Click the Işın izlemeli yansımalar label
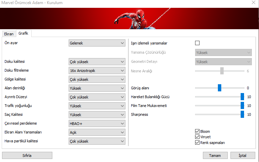The height and width of the screenshot is (162, 259). pyautogui.click(x=149, y=43)
